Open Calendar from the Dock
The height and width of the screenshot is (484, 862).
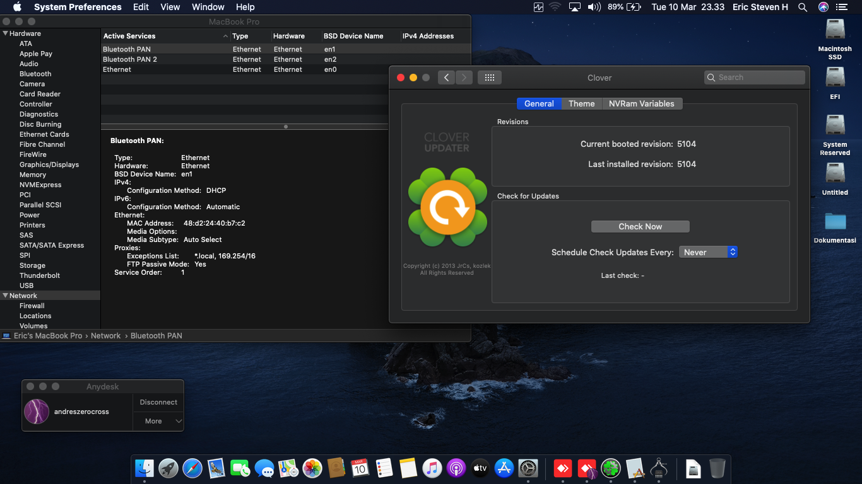coord(360,468)
